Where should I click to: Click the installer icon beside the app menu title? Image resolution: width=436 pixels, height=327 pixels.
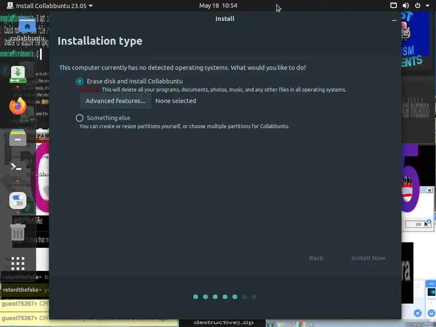[10, 6]
